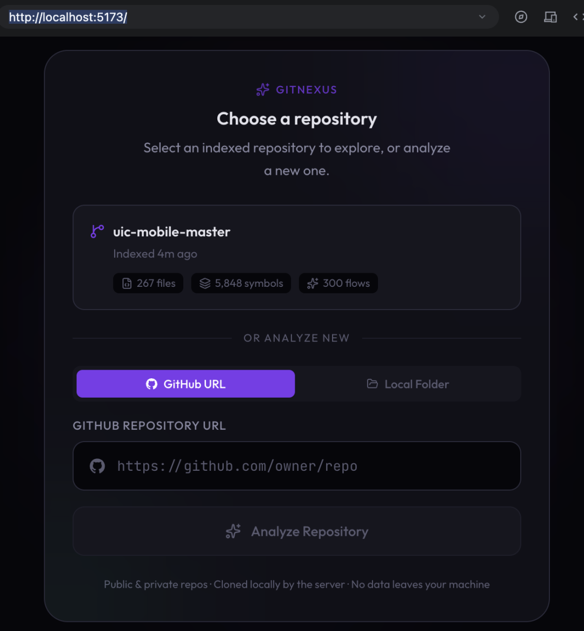Click the GitNexus sparkle logo icon
Viewport: 584px width, 631px height.
pos(263,89)
